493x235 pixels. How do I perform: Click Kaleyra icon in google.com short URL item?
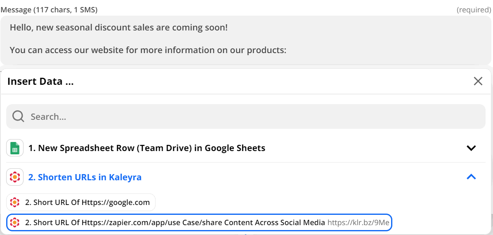[x=14, y=202]
